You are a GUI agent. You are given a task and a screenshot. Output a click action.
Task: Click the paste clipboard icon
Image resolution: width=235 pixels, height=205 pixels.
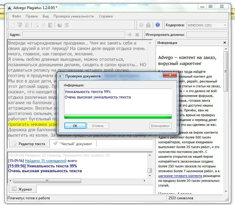pyautogui.click(x=50, y=25)
